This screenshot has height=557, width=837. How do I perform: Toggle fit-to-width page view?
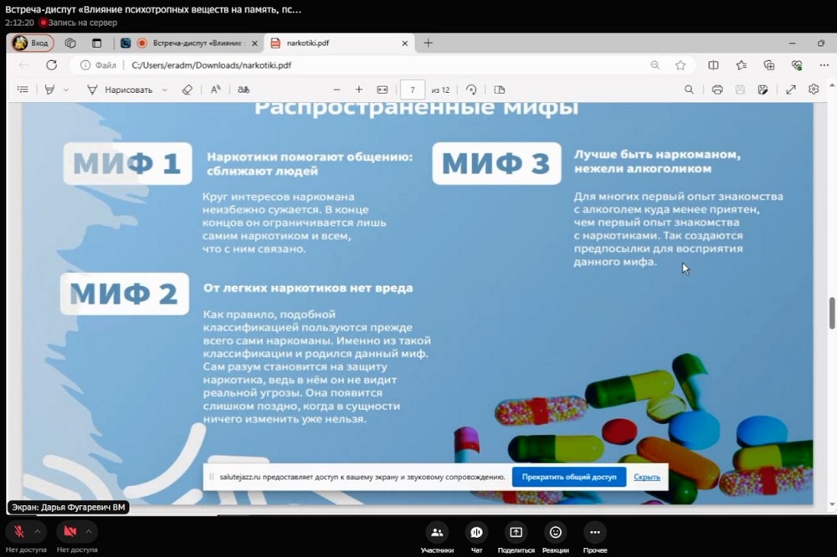[383, 89]
